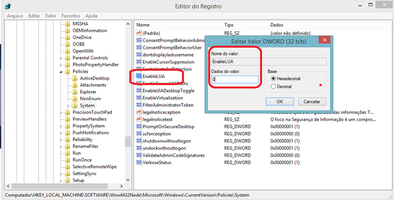
Task: Expand the SettingSync key
Action: pos(61,174)
